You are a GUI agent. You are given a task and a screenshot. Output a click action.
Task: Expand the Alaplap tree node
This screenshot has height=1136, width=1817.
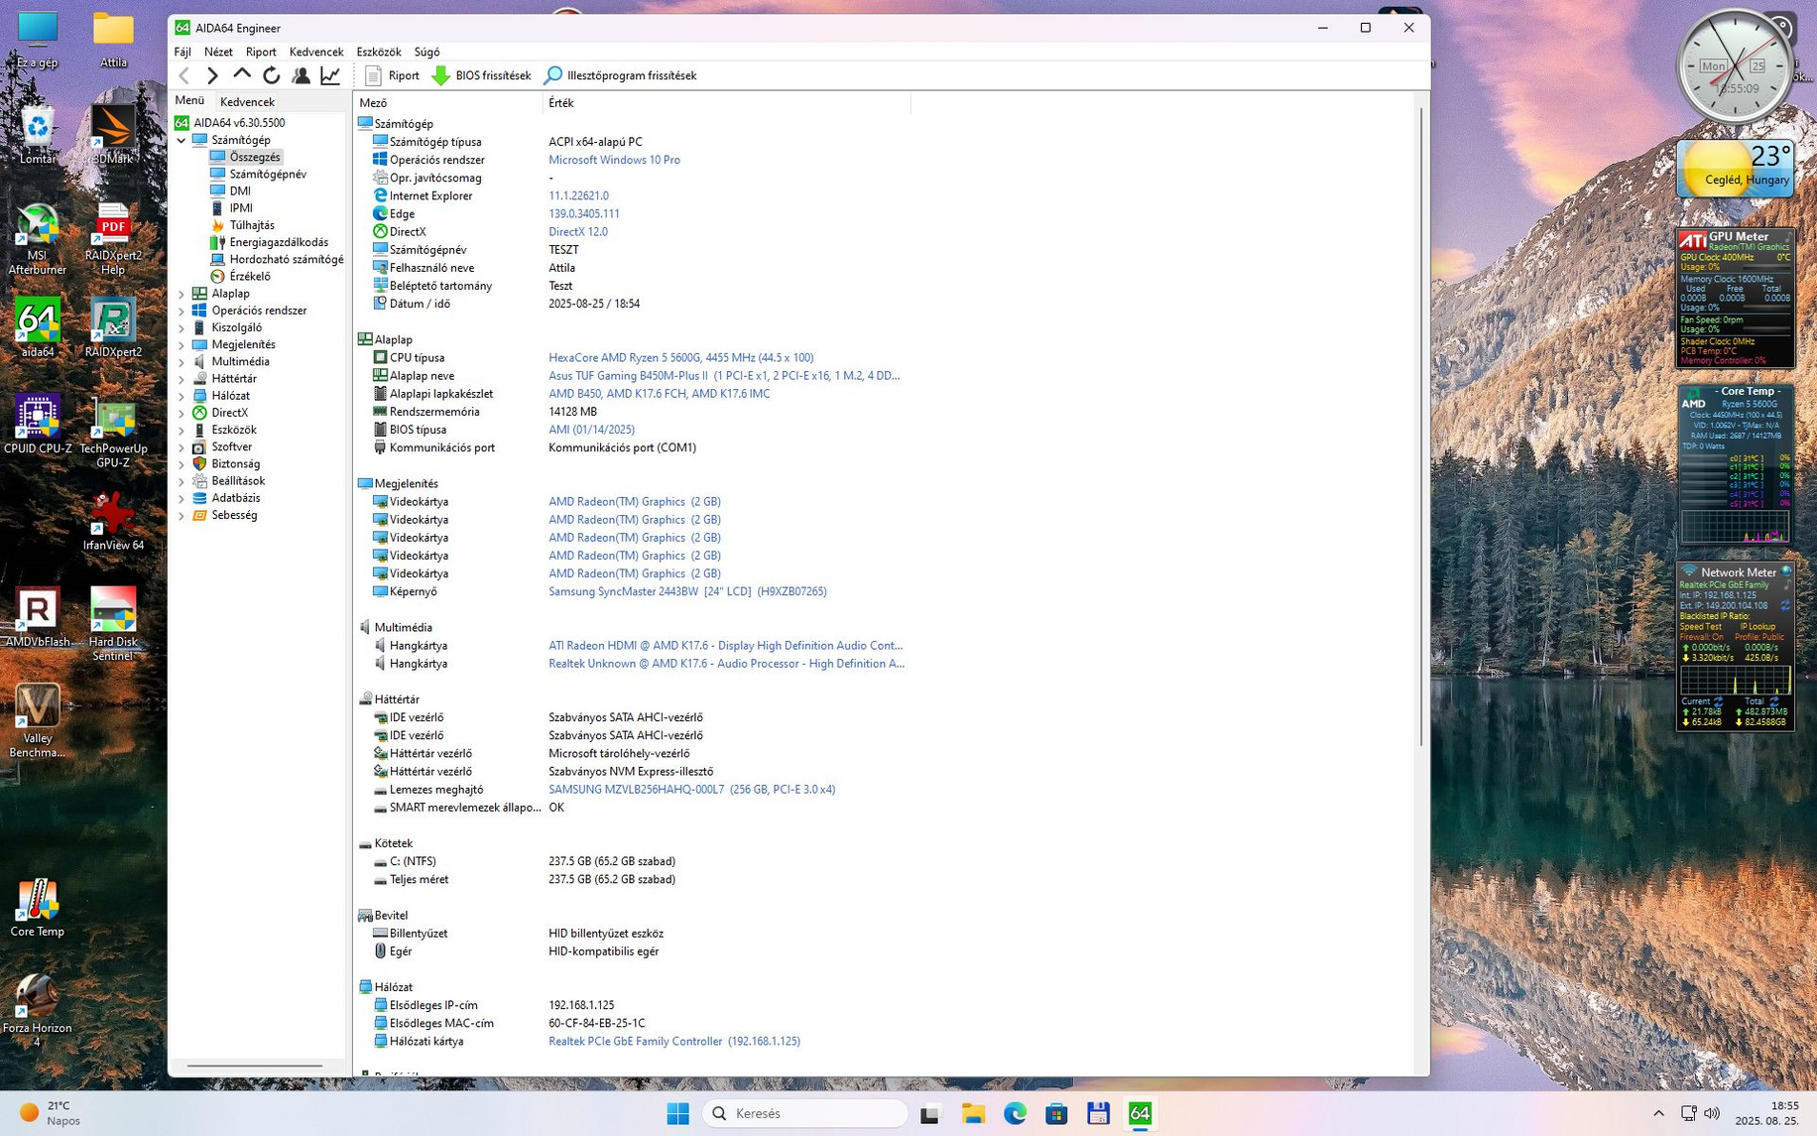pyautogui.click(x=182, y=294)
